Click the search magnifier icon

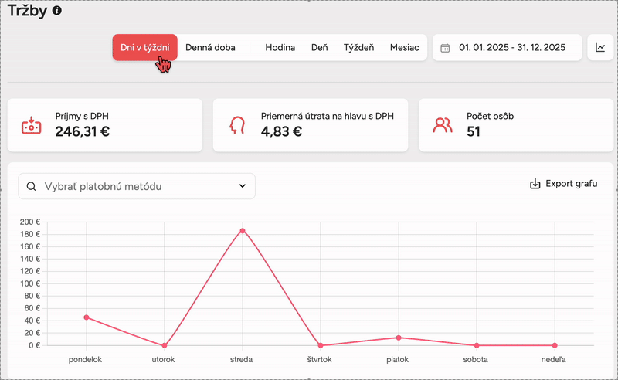pos(32,186)
